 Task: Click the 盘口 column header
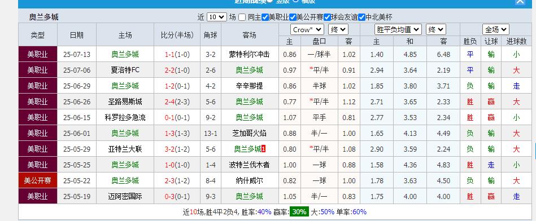tap(319, 41)
